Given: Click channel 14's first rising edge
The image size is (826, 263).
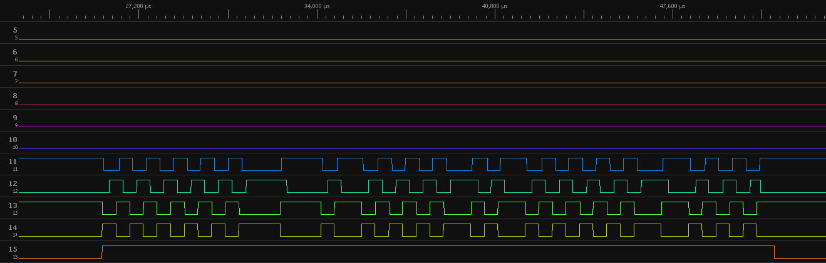Looking at the screenshot, I should [102, 230].
